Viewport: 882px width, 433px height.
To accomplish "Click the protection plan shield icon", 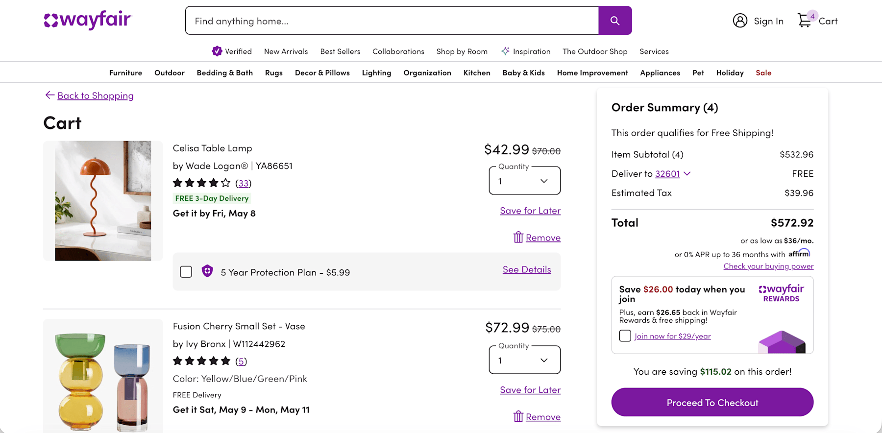I will tap(207, 271).
